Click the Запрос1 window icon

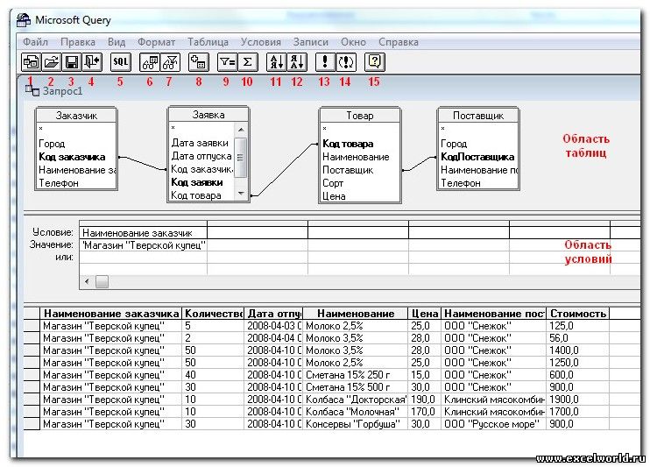(32, 90)
